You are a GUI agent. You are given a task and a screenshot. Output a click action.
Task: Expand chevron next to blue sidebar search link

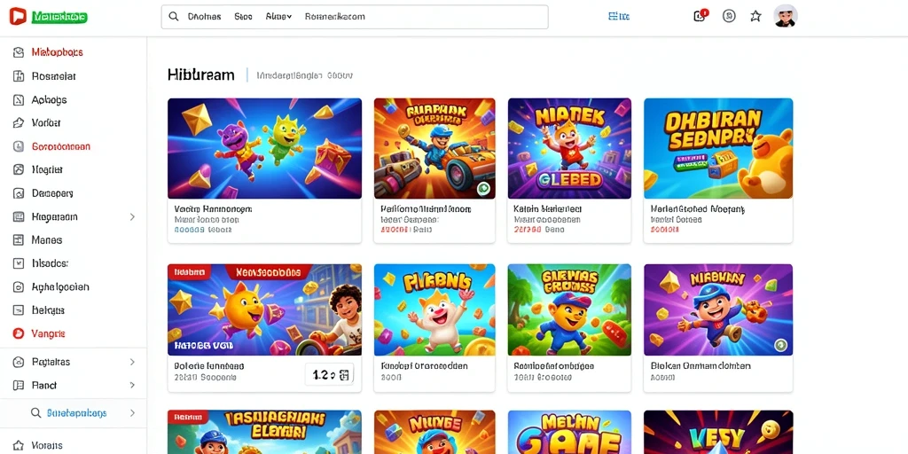pos(132,413)
